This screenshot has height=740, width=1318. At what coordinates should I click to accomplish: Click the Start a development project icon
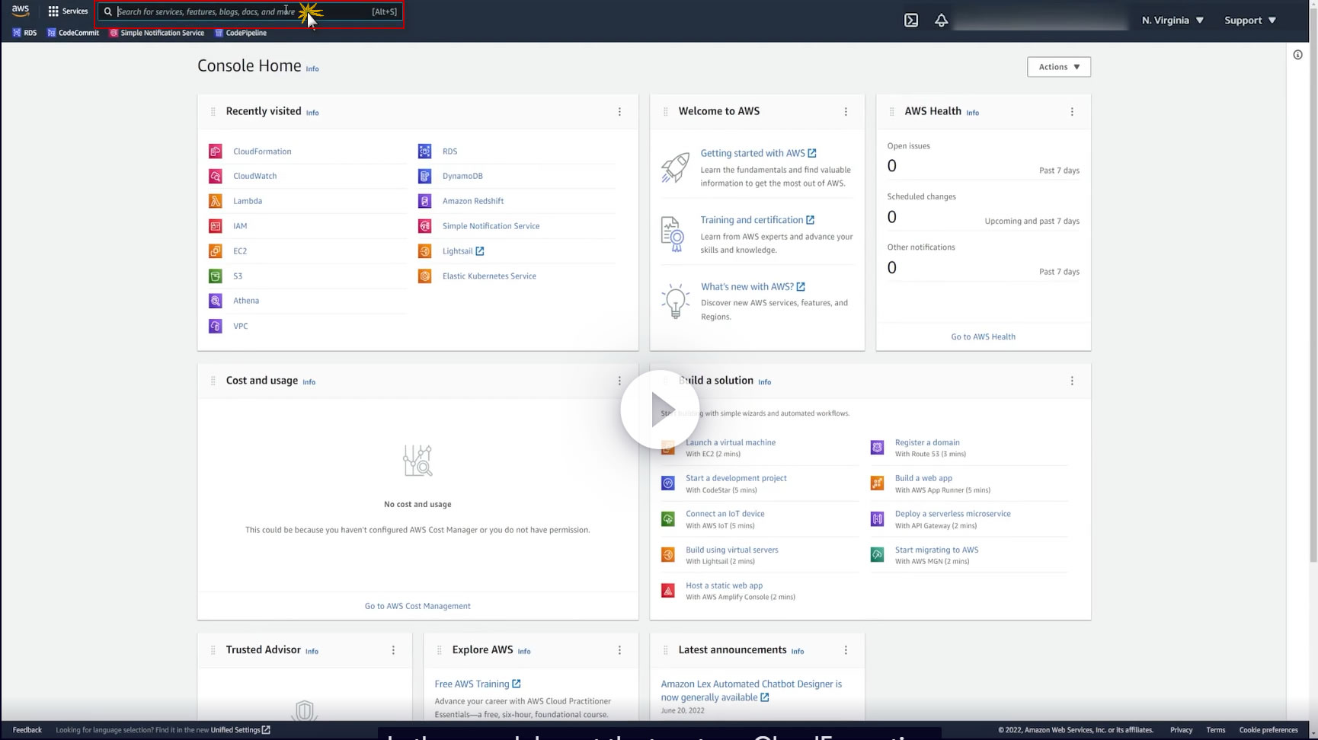tap(668, 483)
